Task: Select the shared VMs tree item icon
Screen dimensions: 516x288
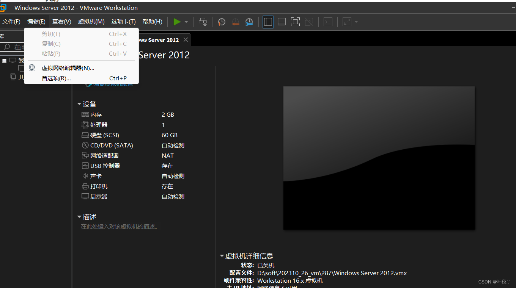Action: pyautogui.click(x=13, y=77)
